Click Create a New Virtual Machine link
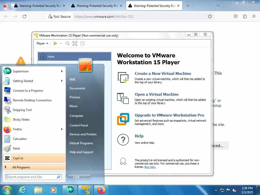260x195 pixels. (x=163, y=73)
